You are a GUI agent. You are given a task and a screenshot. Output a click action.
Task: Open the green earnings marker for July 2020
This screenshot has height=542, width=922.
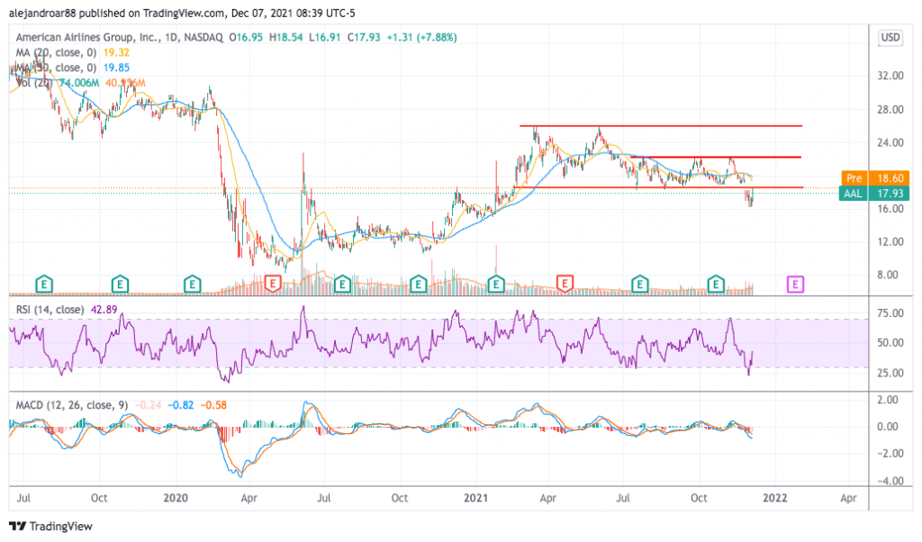[342, 285]
